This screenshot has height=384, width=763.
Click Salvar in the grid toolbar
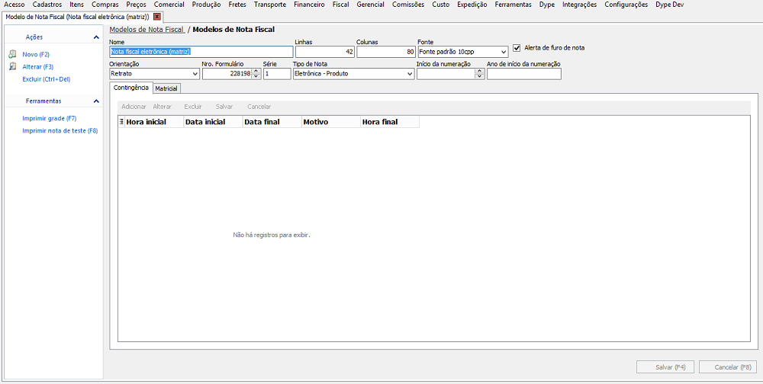coord(224,107)
